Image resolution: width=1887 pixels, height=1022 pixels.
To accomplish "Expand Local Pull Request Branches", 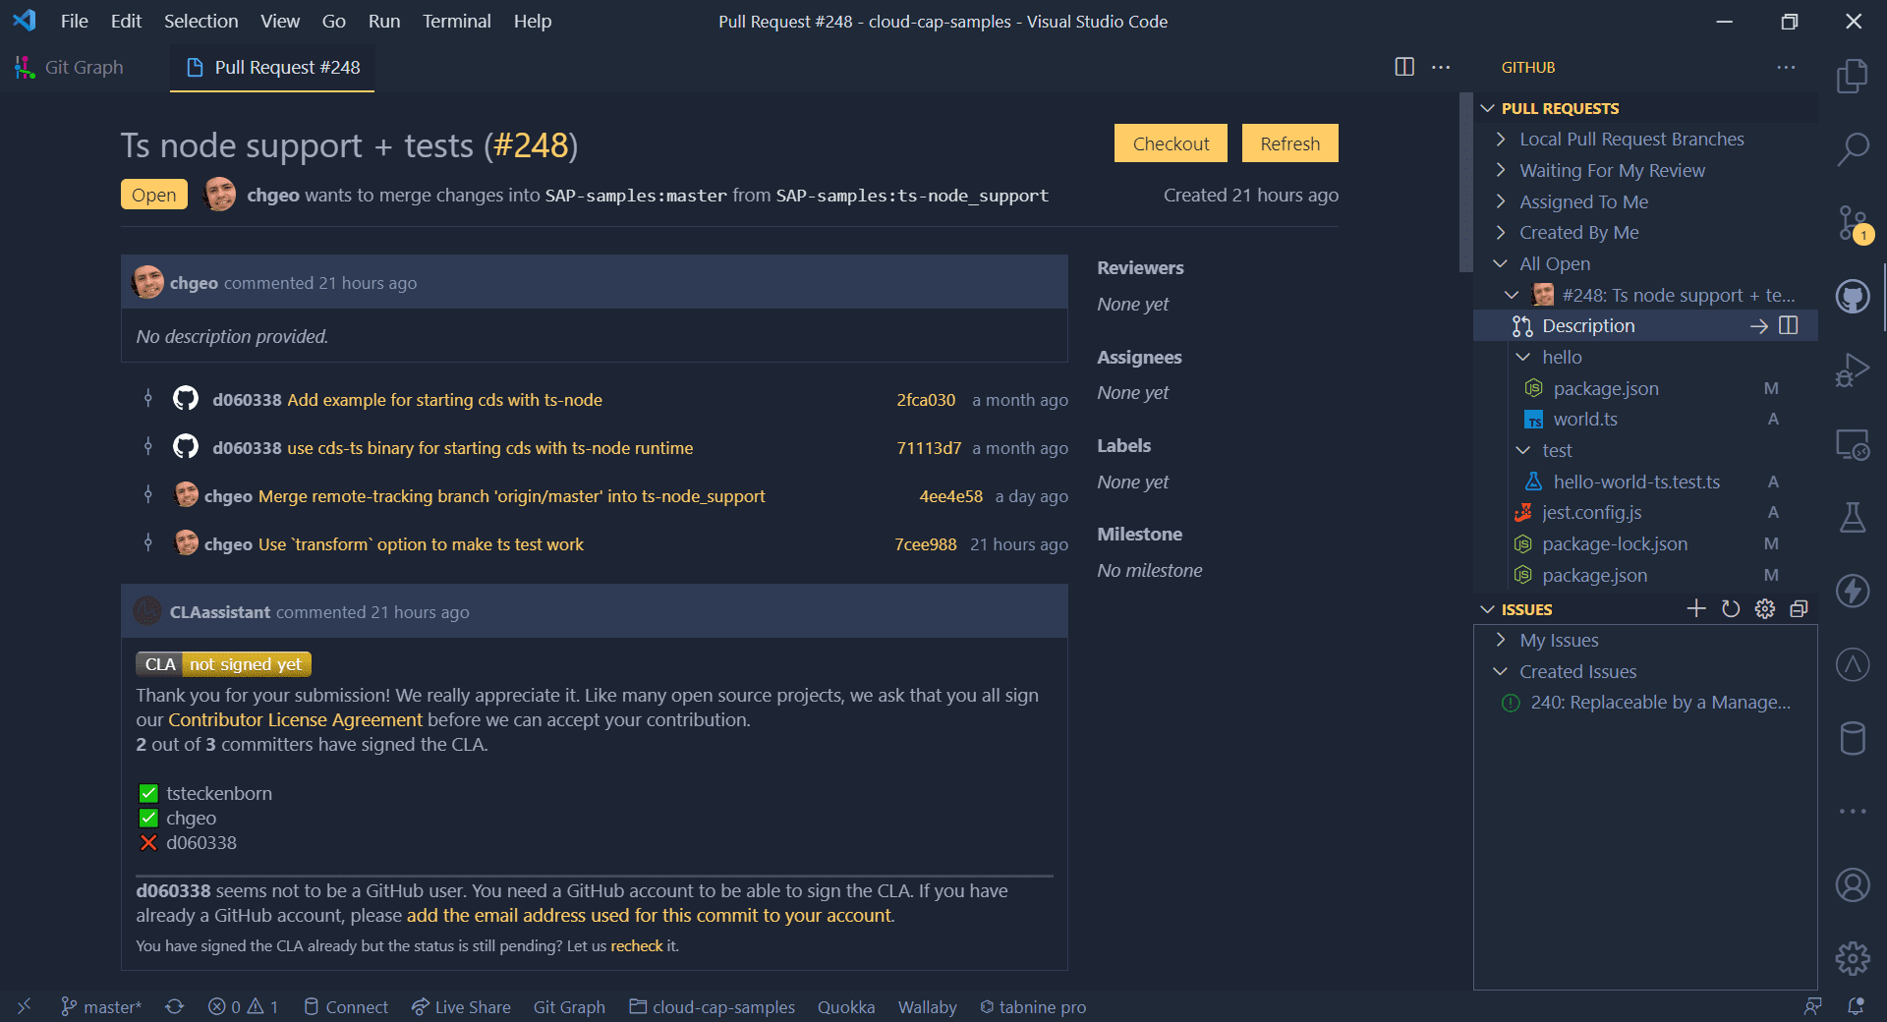I will [1501, 140].
